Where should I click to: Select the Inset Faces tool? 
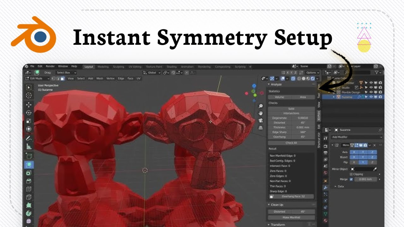pos(29,173)
